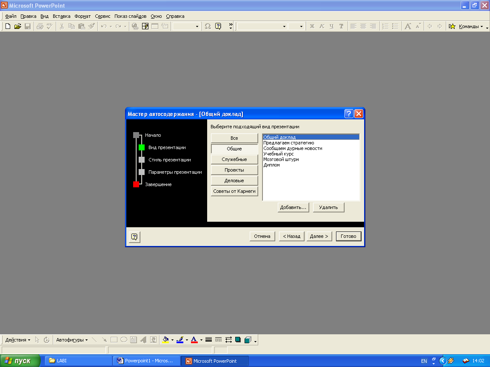Click the Print icon in the toolbar
Viewport: 490px width, 367px height.
pyautogui.click(x=40, y=26)
